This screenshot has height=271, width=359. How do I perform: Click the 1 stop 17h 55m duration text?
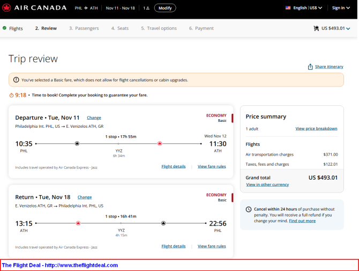[121, 136]
